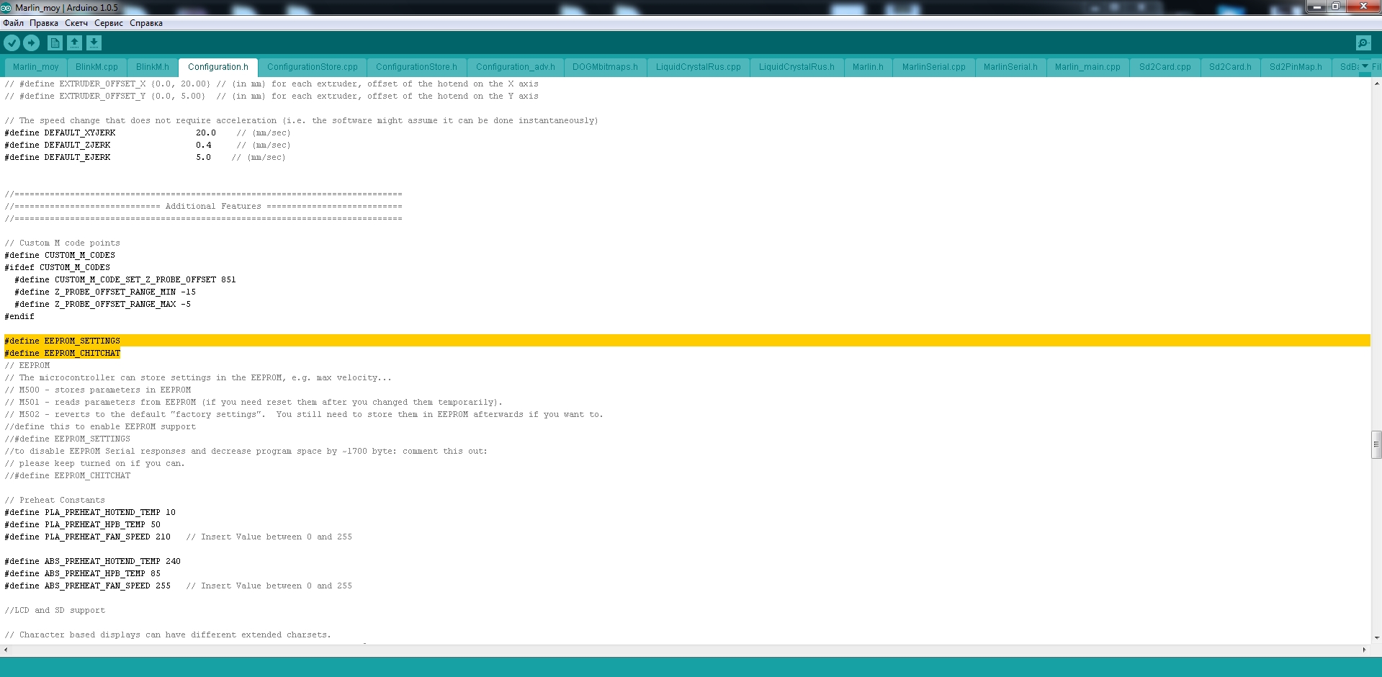
Task: Click the 'M502 - reverts to the default' comment
Action: click(x=304, y=414)
